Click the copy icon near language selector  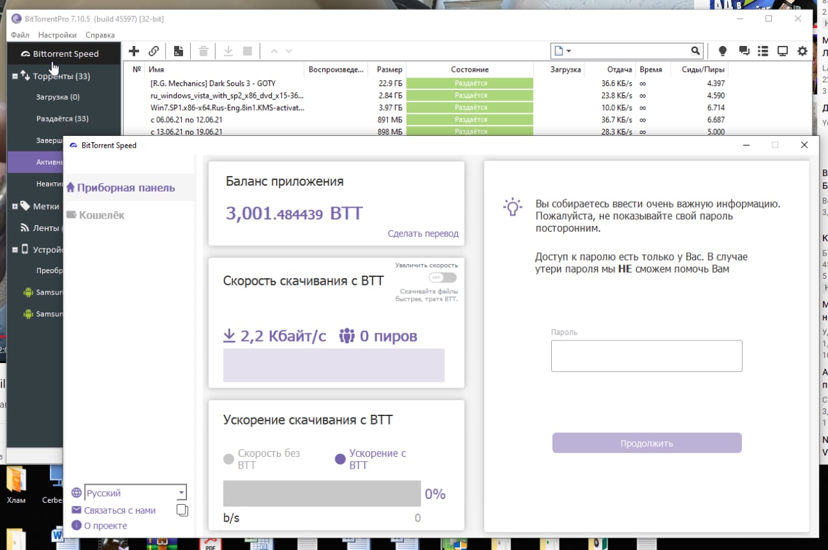(x=182, y=510)
